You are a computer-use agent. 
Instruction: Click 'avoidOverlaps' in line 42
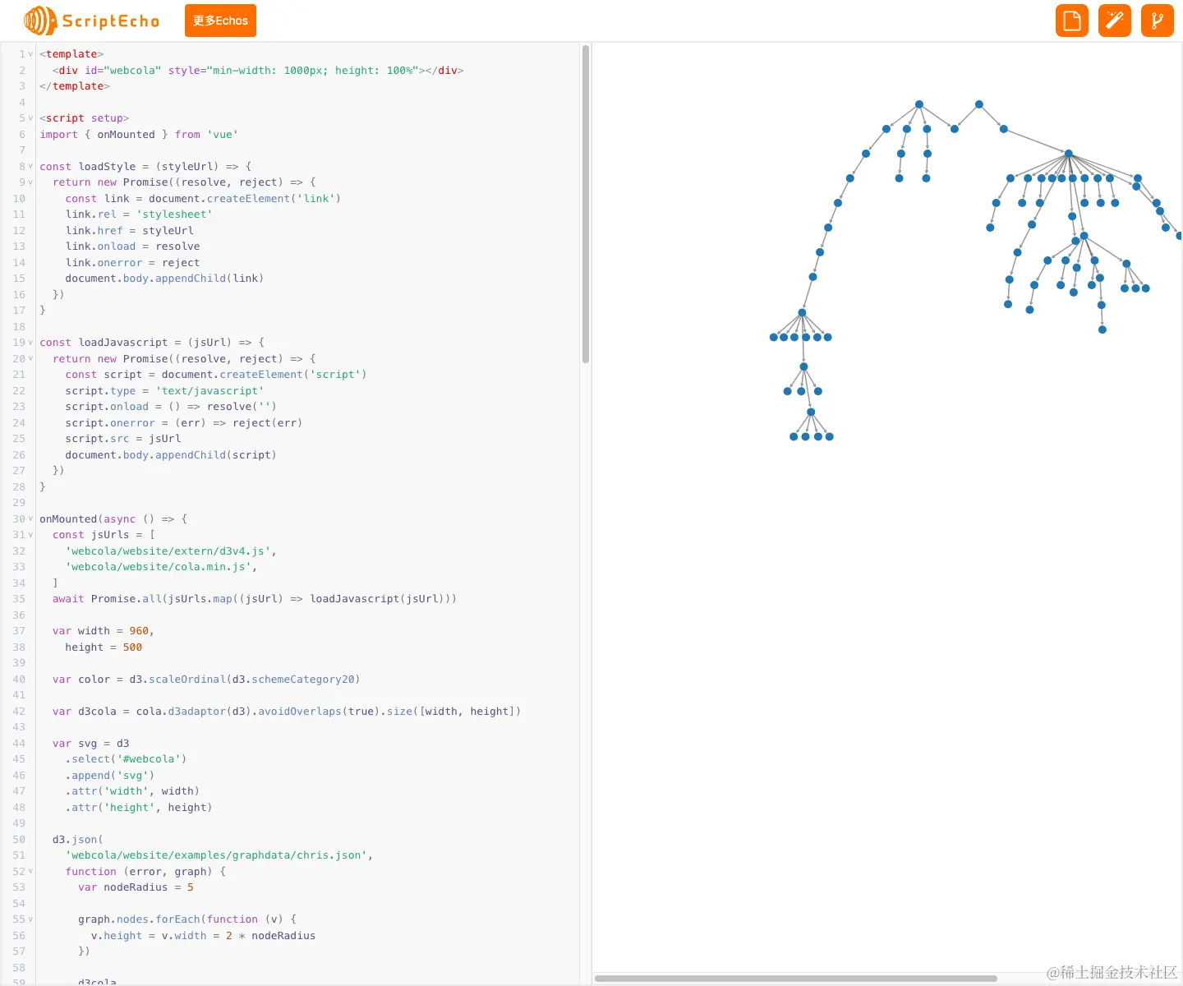click(x=300, y=712)
